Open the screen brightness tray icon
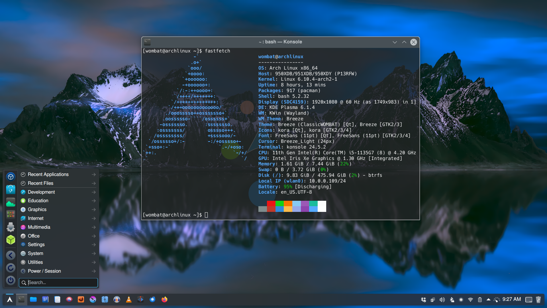The width and height of the screenshot is (547, 308). click(x=461, y=300)
